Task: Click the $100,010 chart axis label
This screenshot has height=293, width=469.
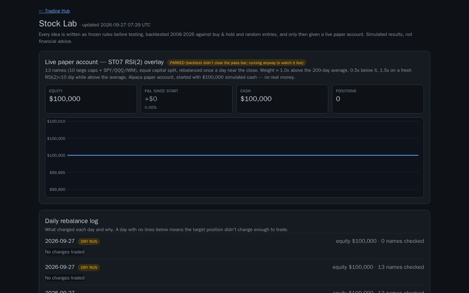Action: click(56, 121)
